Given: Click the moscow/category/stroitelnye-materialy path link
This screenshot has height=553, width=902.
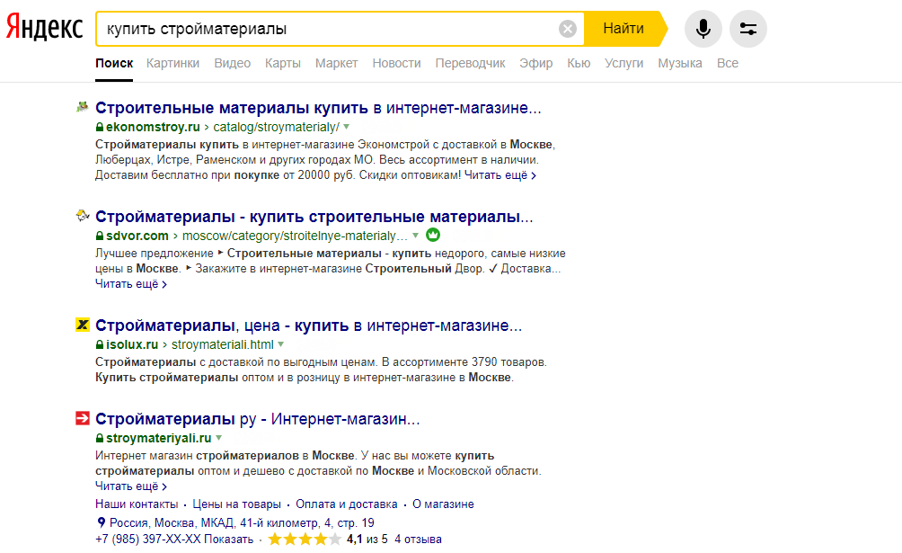Looking at the screenshot, I should 295,236.
